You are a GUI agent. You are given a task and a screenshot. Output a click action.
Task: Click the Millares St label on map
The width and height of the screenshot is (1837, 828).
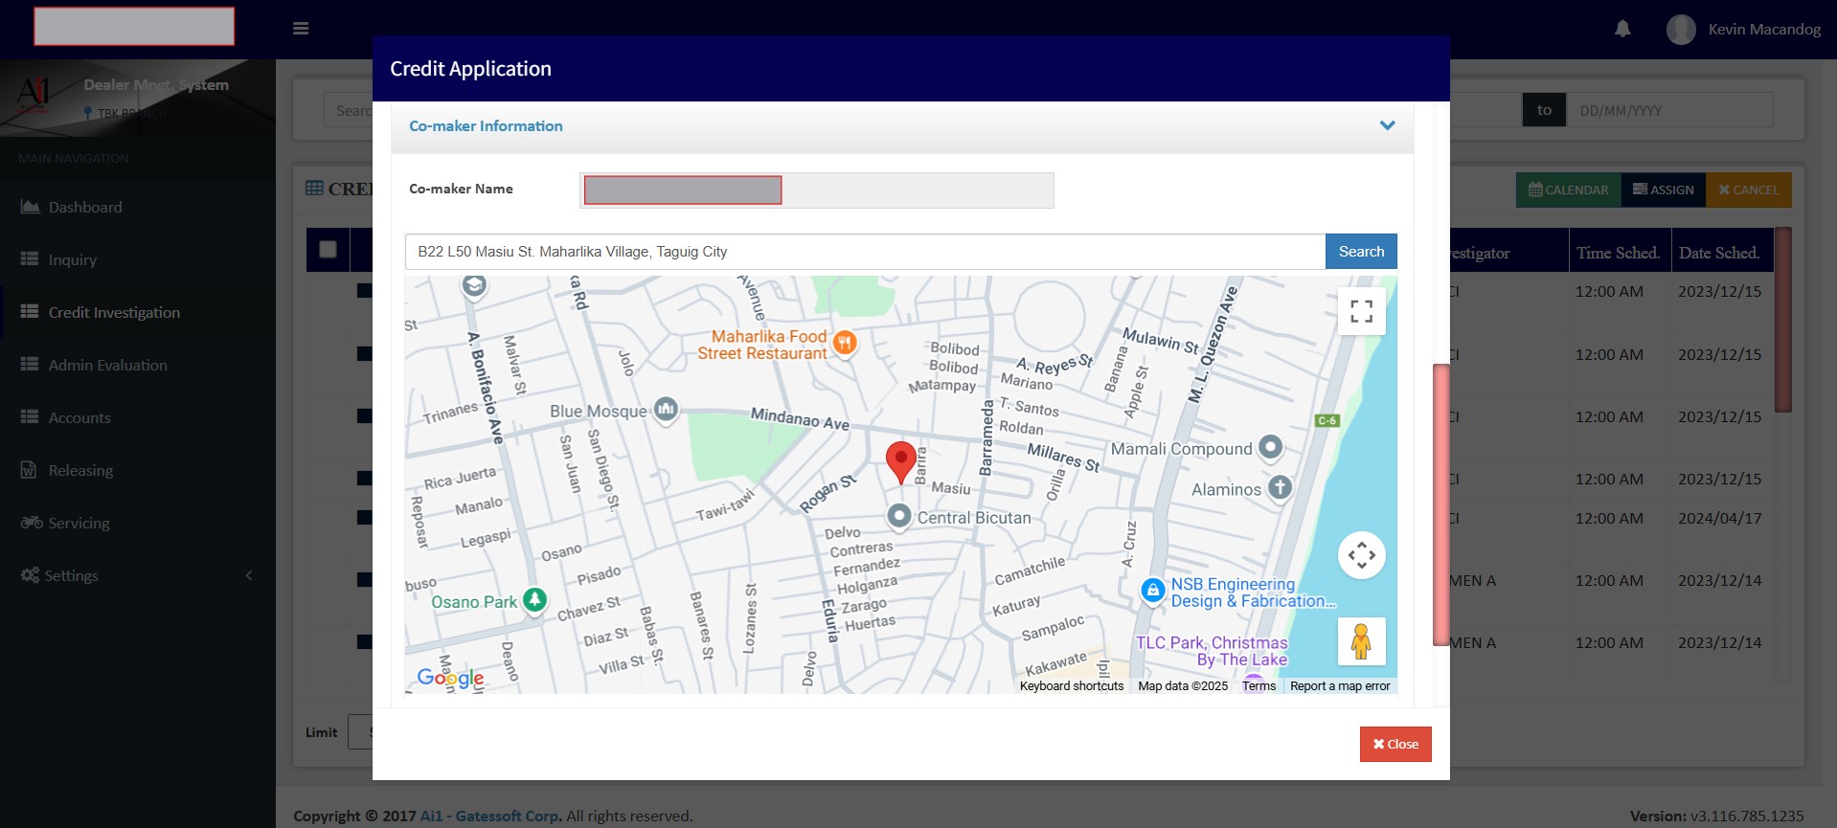(x=1063, y=457)
